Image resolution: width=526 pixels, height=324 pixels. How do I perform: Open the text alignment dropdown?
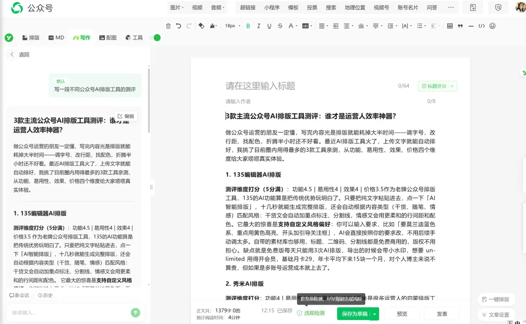323,26
